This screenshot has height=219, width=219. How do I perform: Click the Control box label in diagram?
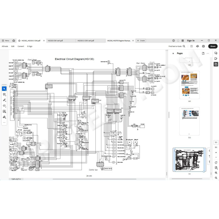[x=93, y=170]
